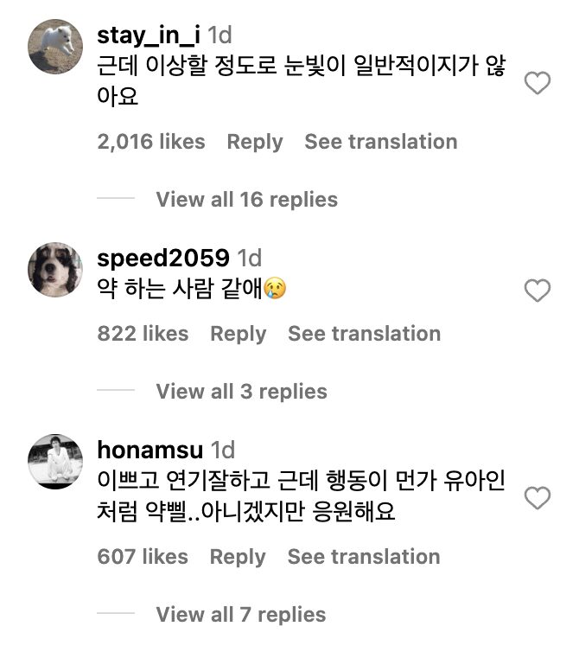Open the honamsu username link
579x652 pixels.
[x=150, y=450]
